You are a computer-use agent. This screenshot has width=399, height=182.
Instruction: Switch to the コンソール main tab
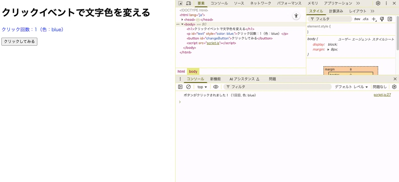click(x=219, y=3)
